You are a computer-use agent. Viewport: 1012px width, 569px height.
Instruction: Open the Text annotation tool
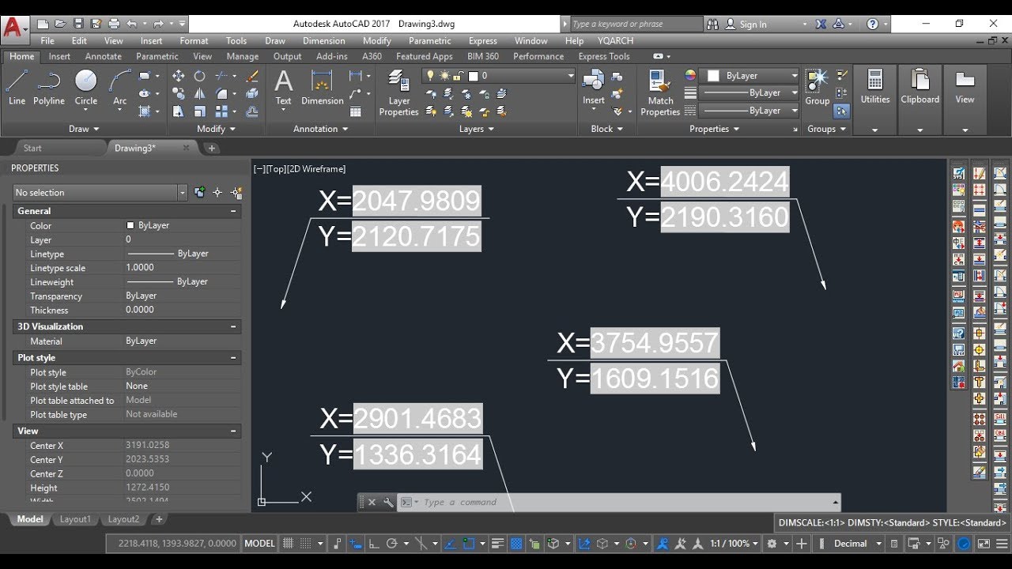(283, 88)
